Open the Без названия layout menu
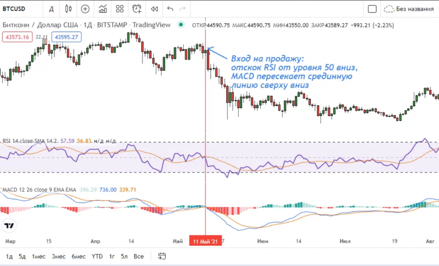The image size is (439, 266). pyautogui.click(x=415, y=9)
